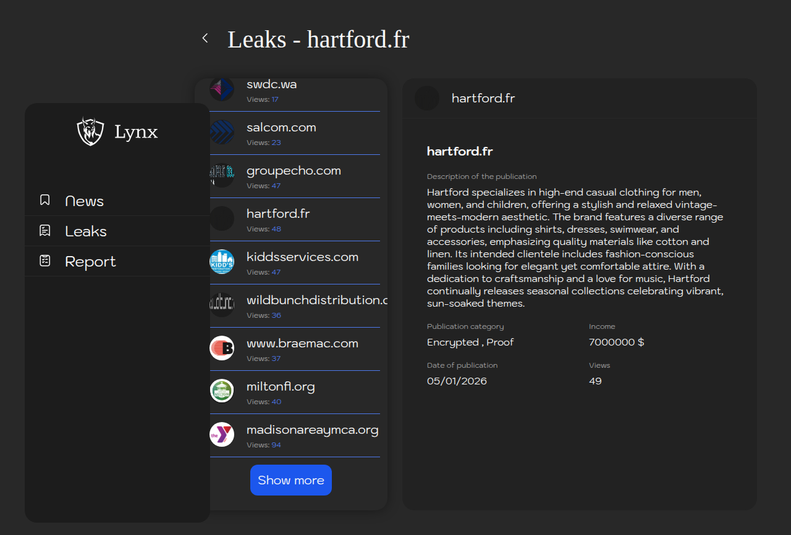The width and height of the screenshot is (791, 535).
Task: Click the miltonfl.org green seal icon
Action: pyautogui.click(x=222, y=391)
